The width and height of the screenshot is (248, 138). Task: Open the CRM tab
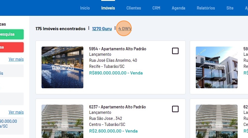click(156, 8)
